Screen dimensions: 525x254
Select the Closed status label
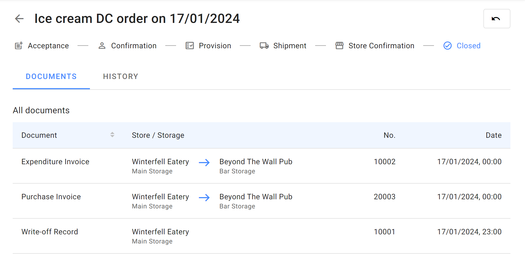[x=469, y=46]
